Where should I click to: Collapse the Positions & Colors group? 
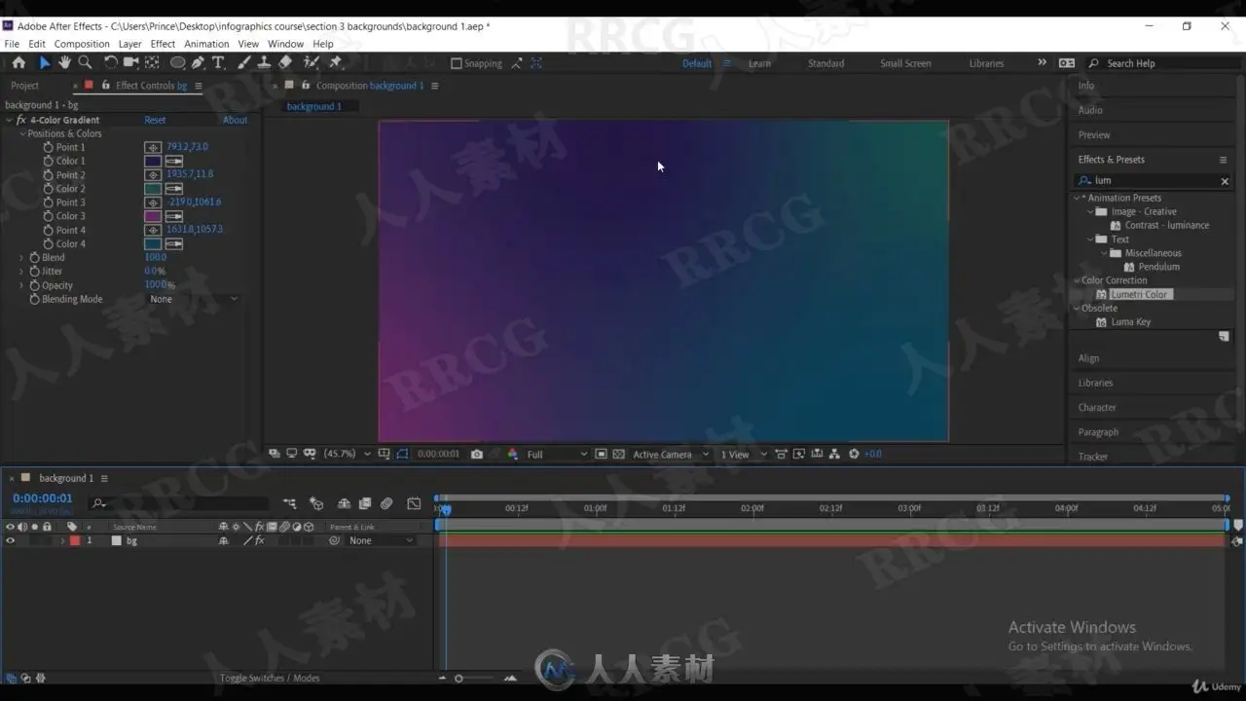pos(22,133)
